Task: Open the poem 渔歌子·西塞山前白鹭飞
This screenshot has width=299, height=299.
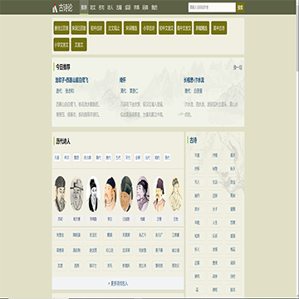Action: pos(72,81)
